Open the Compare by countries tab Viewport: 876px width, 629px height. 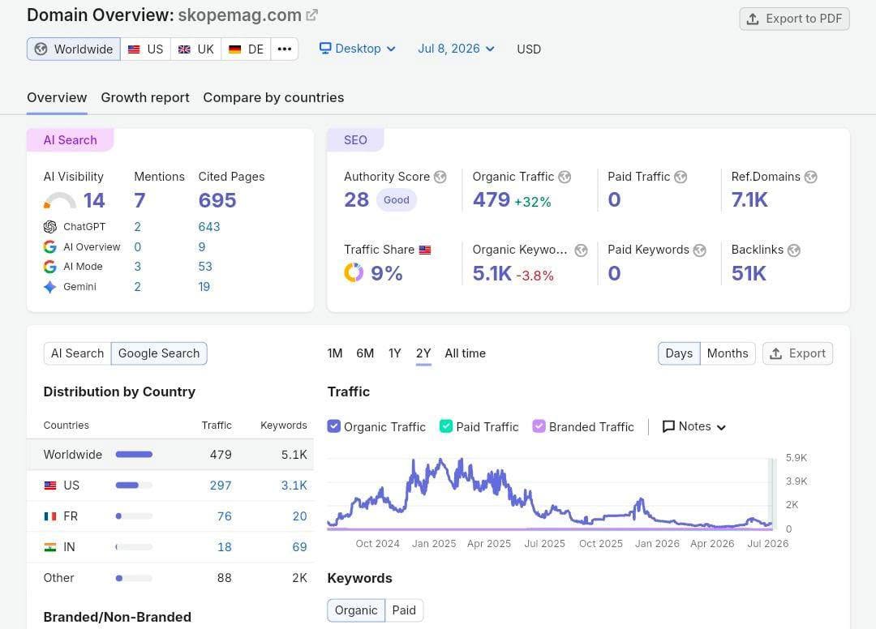click(274, 97)
